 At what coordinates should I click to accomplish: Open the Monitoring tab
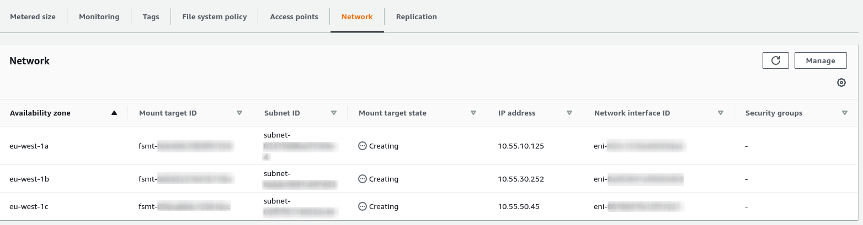click(x=99, y=17)
